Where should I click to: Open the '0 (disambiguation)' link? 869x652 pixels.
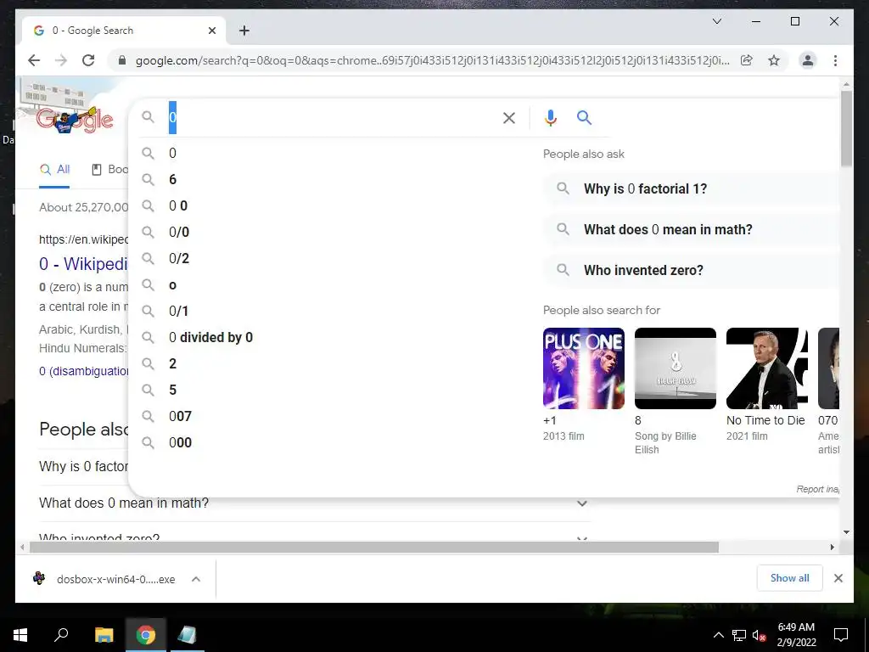84,372
